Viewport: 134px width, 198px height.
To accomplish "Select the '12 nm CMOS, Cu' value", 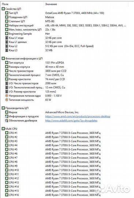I will (x=55, y=87).
